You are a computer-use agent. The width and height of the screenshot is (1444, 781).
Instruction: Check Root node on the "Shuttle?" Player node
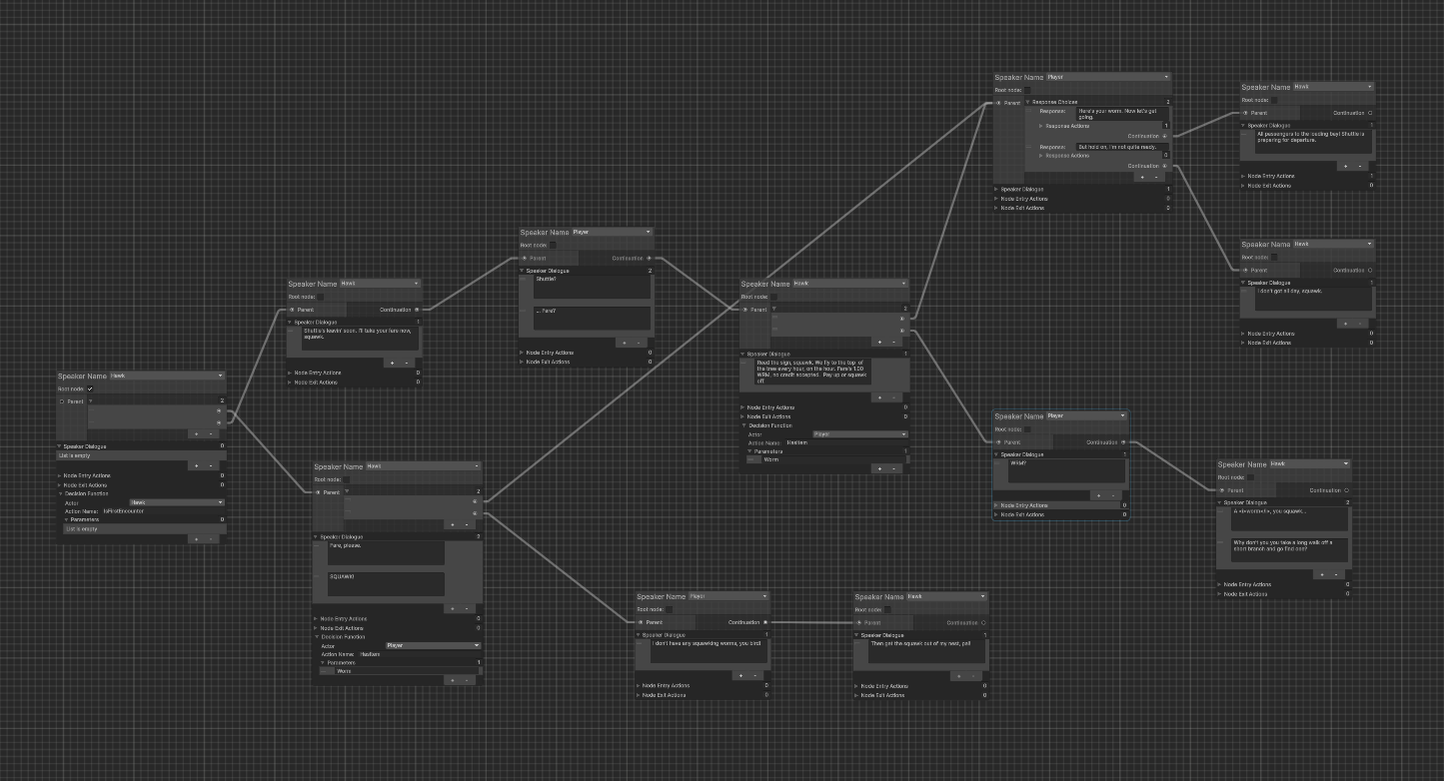point(552,245)
